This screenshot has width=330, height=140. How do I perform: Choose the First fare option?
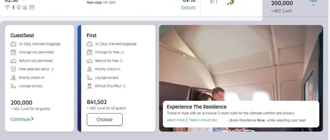[105, 120]
